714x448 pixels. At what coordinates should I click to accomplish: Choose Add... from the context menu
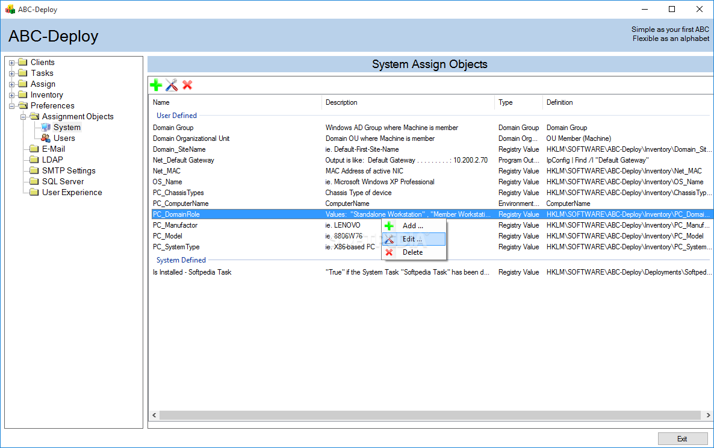point(414,226)
